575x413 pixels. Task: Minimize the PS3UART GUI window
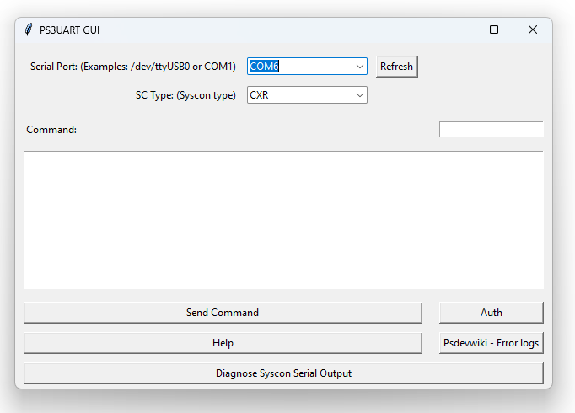[x=456, y=29]
